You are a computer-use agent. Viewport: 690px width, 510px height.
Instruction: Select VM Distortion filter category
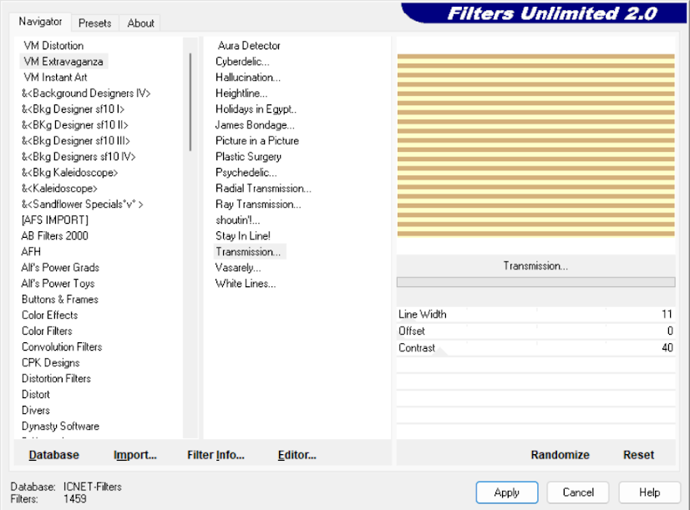pyautogui.click(x=53, y=46)
